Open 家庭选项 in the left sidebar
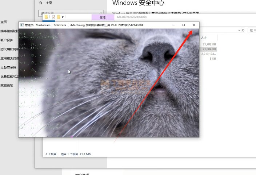The image size is (256, 175). (x=7, y=85)
